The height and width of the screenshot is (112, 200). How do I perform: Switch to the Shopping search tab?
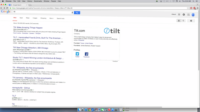click(43, 18)
